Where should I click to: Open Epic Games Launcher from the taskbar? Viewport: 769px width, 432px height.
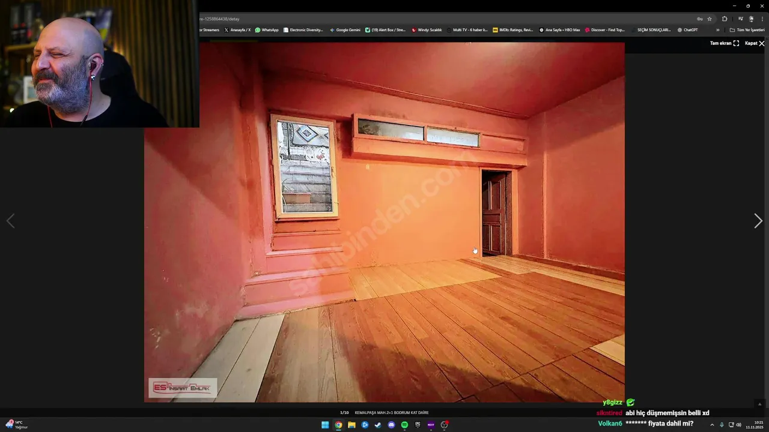coord(418,425)
